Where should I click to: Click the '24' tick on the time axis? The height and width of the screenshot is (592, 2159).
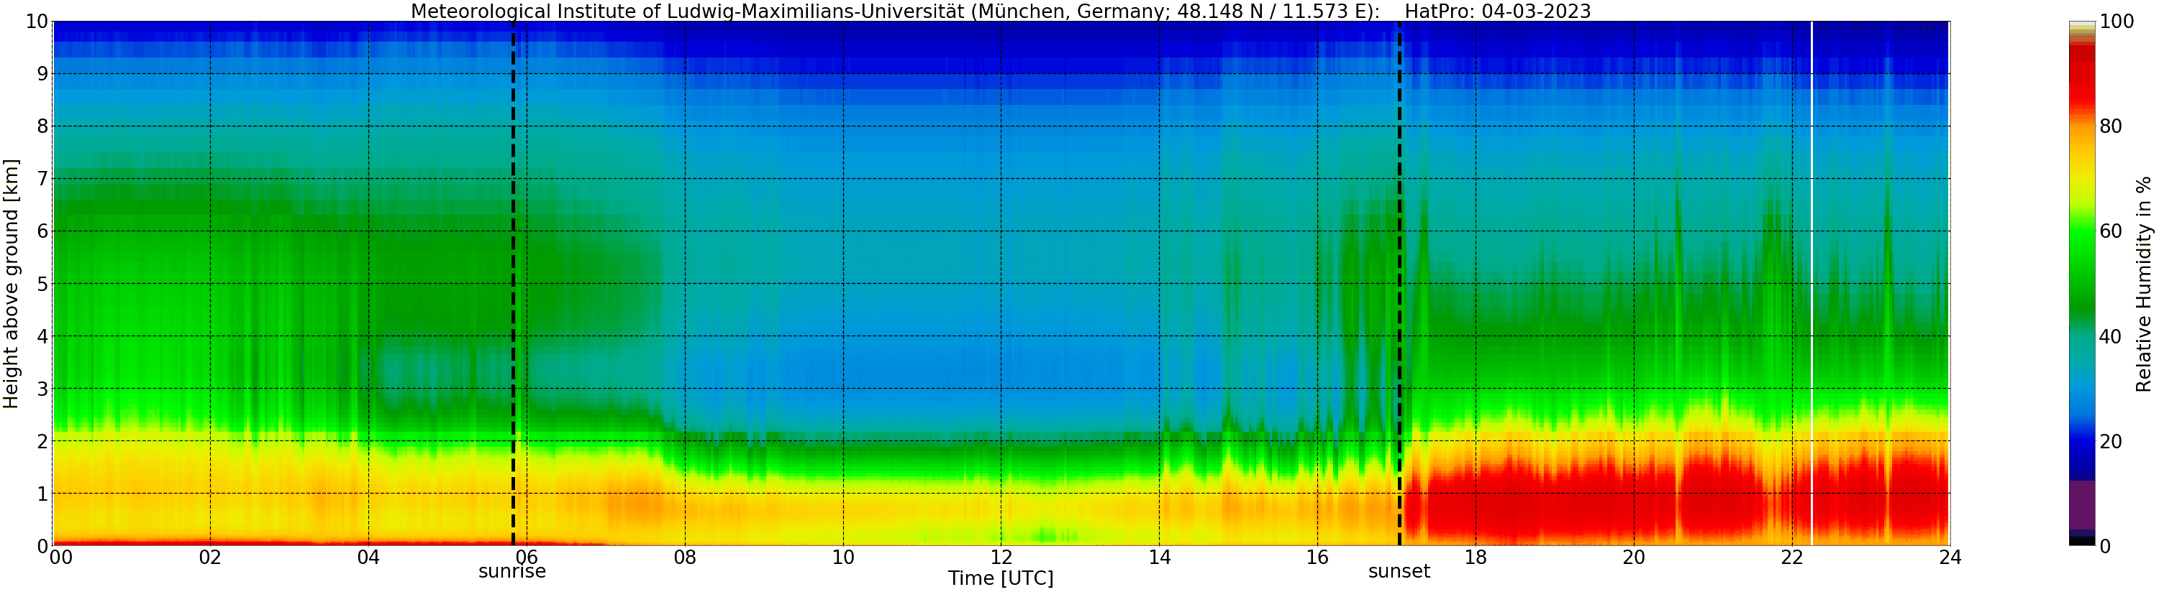[1950, 558]
